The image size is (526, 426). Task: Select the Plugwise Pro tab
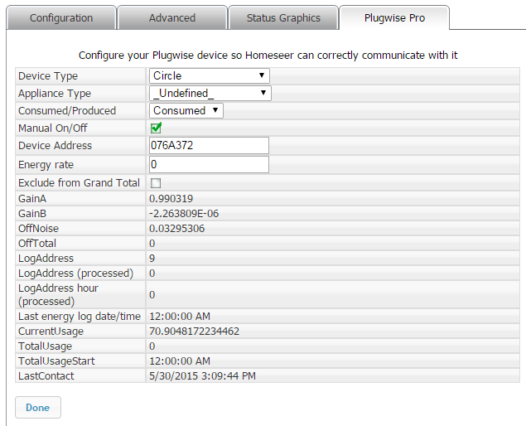pyautogui.click(x=394, y=17)
